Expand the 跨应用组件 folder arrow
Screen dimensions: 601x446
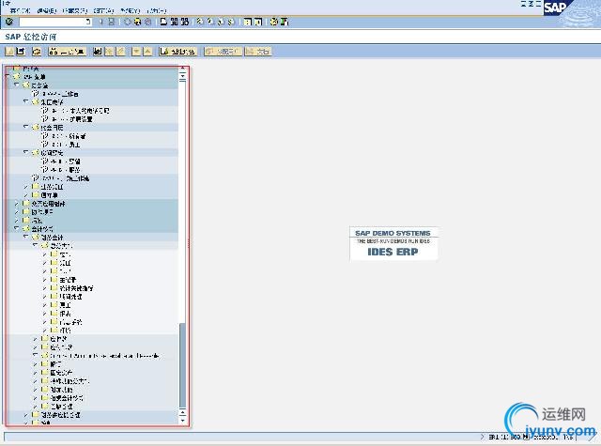[17, 204]
